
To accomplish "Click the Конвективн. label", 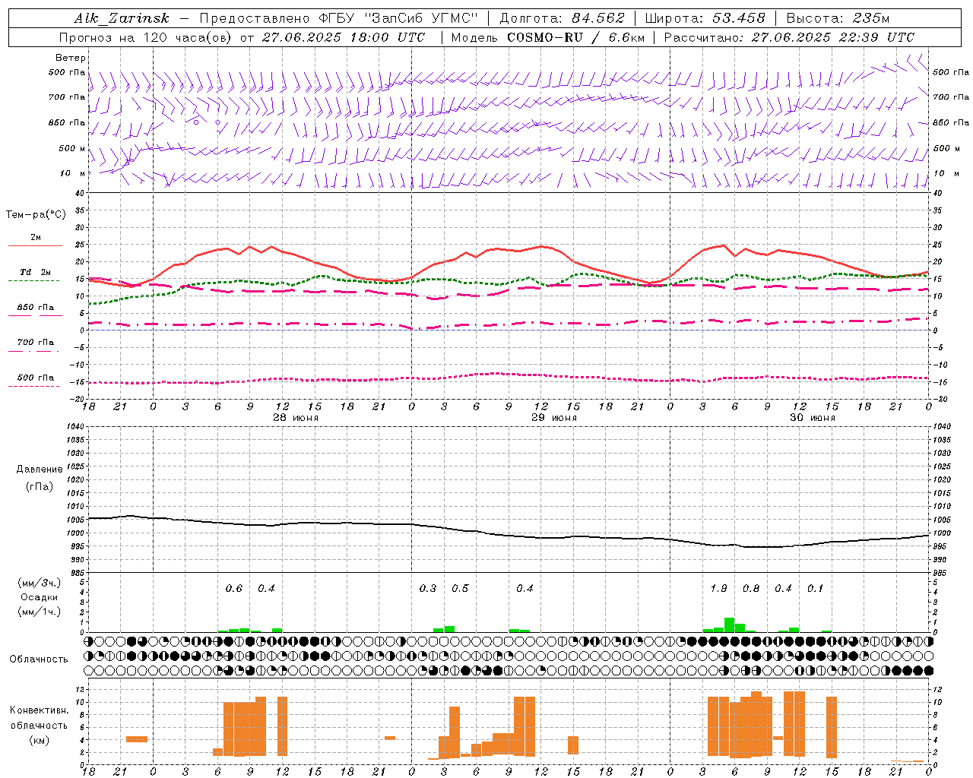I will click(40, 710).
